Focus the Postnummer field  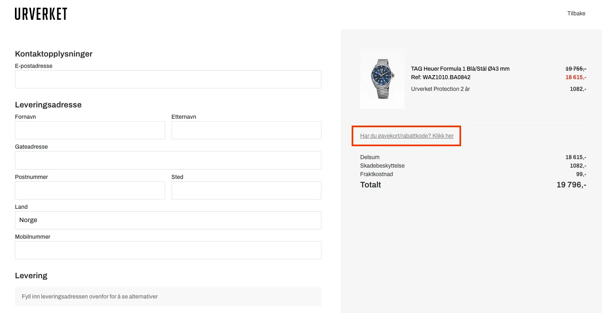[90, 190]
